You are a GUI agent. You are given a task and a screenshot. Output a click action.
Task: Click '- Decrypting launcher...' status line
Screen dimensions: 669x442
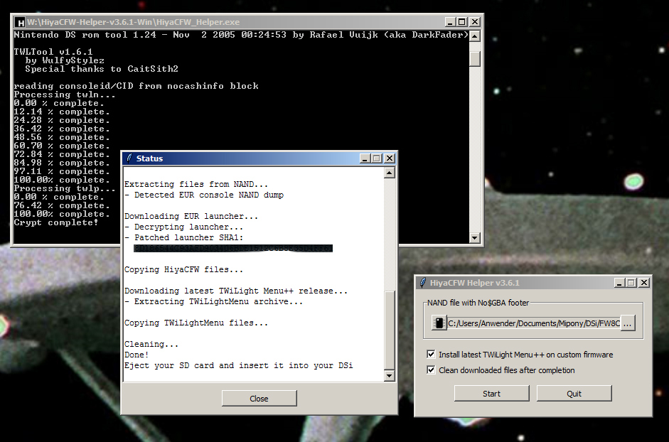click(x=184, y=227)
